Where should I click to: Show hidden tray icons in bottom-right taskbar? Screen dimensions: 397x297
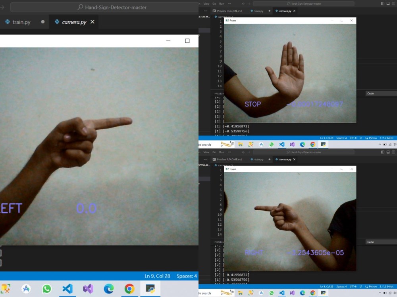[380, 293]
